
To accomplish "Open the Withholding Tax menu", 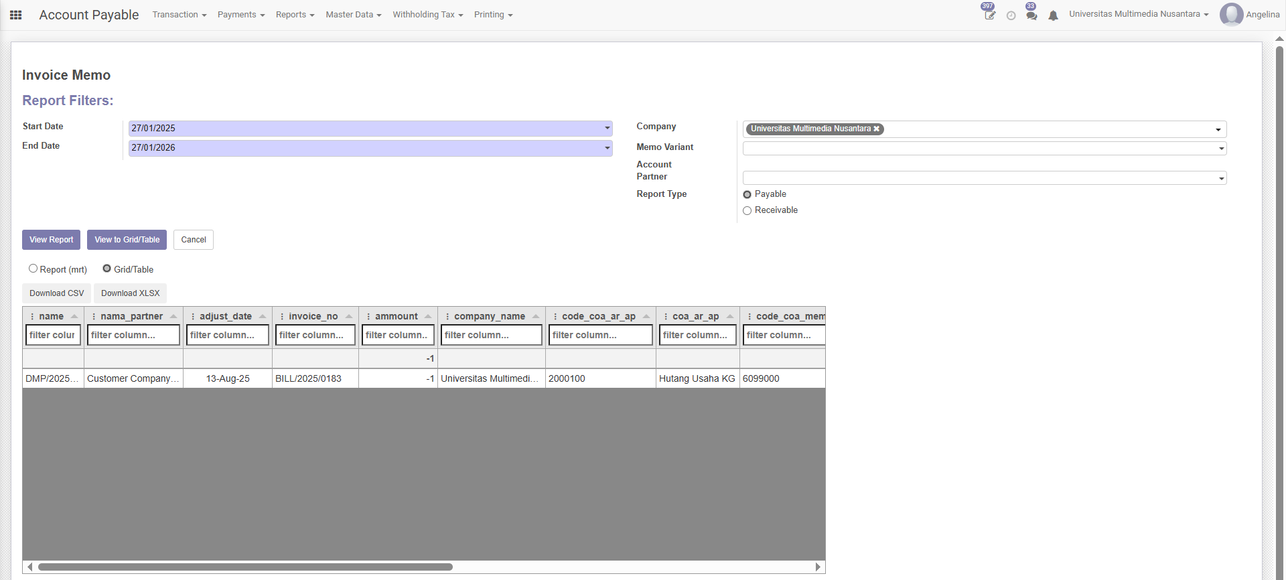I will point(427,15).
